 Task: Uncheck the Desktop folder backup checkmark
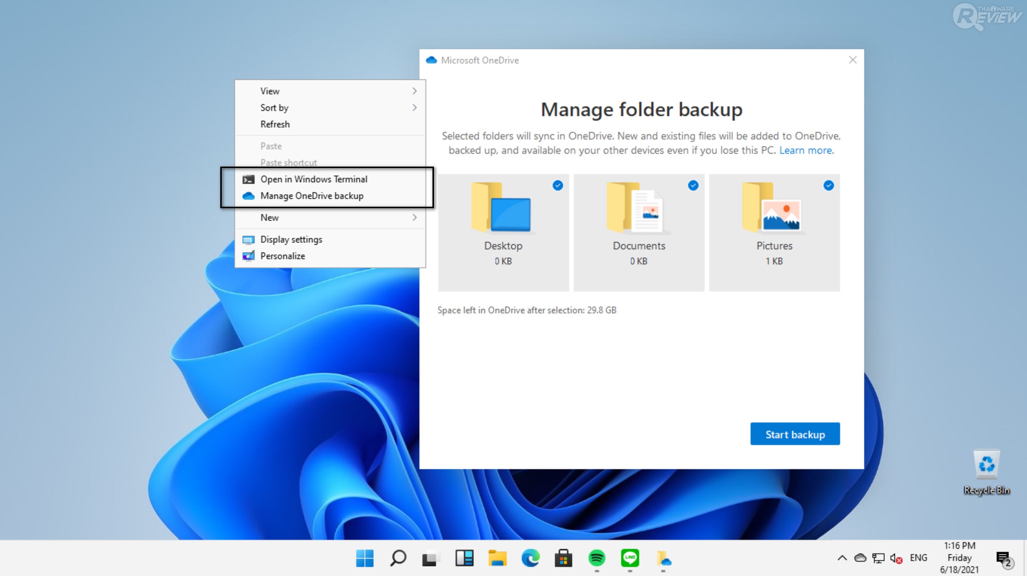(557, 186)
